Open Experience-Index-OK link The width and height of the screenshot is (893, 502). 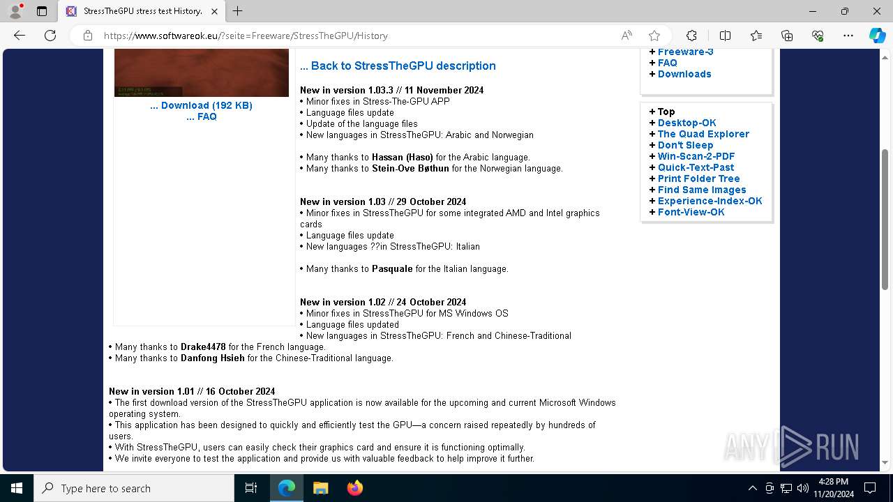click(710, 201)
